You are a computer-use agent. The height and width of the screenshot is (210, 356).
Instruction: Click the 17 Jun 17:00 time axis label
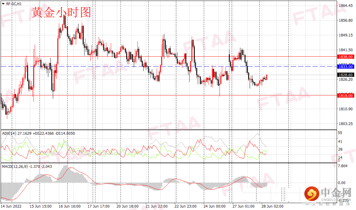(x=99, y=206)
